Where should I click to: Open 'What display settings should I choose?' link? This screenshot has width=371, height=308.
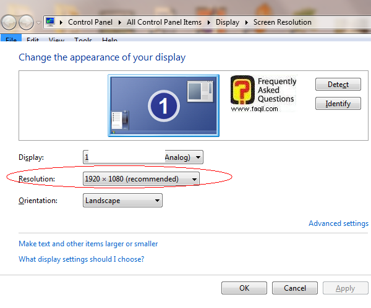coord(81,259)
